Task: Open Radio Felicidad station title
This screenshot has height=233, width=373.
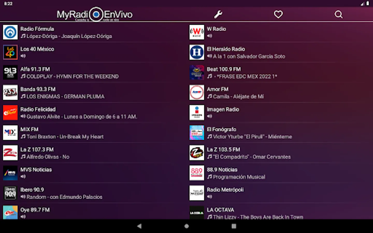Action: click(x=38, y=110)
